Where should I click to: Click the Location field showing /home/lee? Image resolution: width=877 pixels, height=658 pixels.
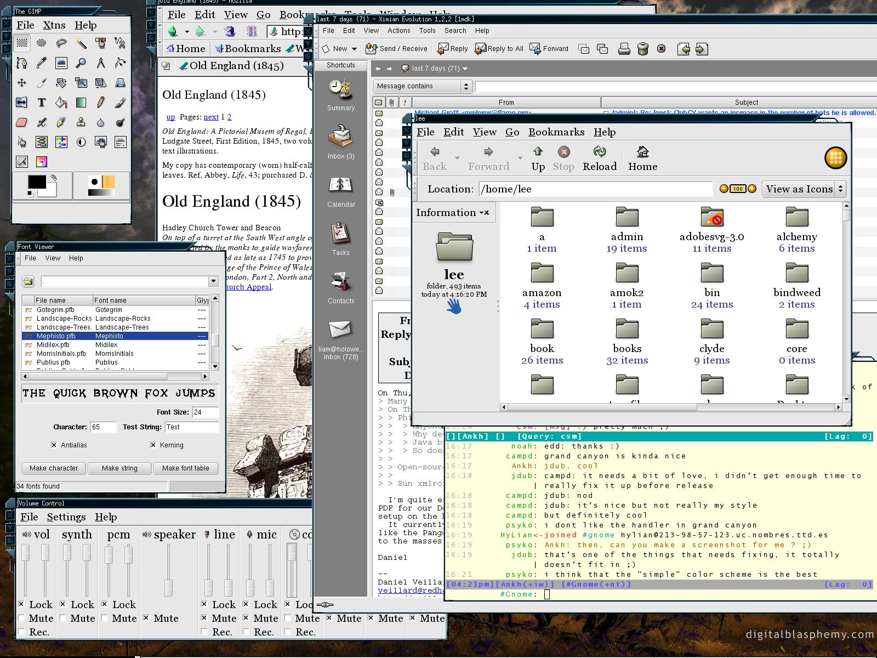tap(595, 189)
